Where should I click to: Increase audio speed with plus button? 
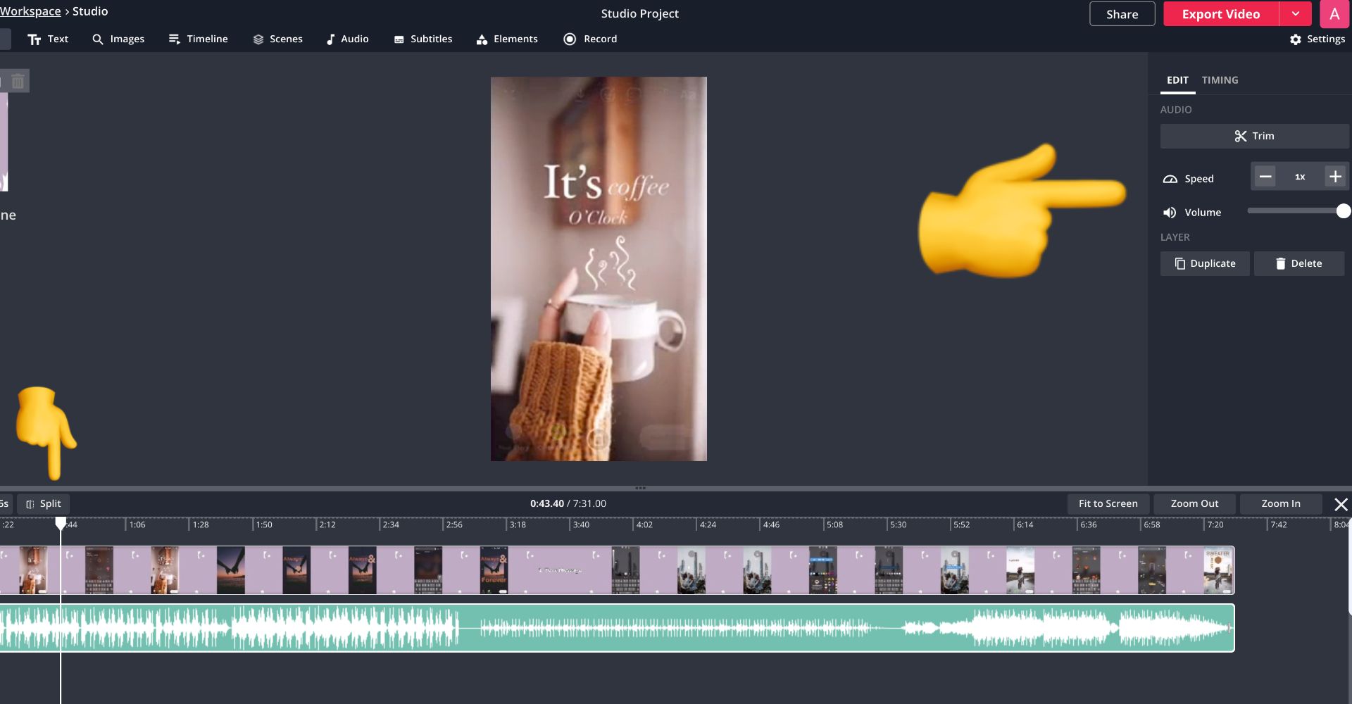pyautogui.click(x=1335, y=177)
